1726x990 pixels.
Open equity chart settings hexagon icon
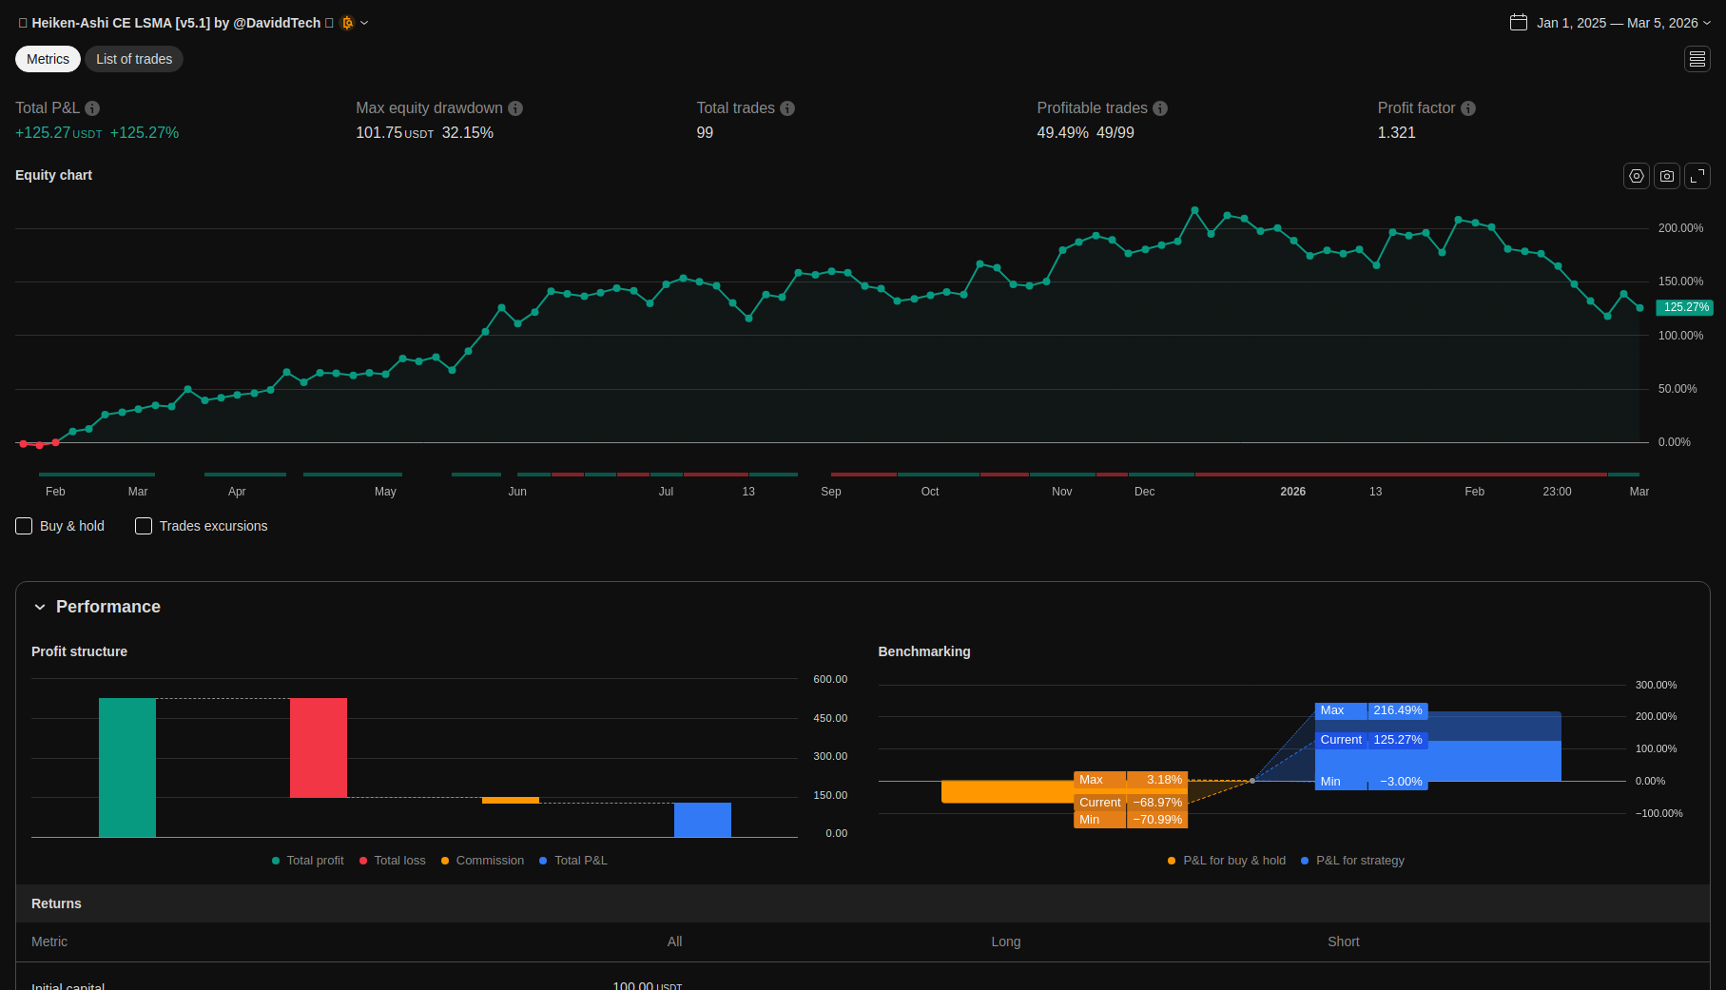pyautogui.click(x=1636, y=176)
